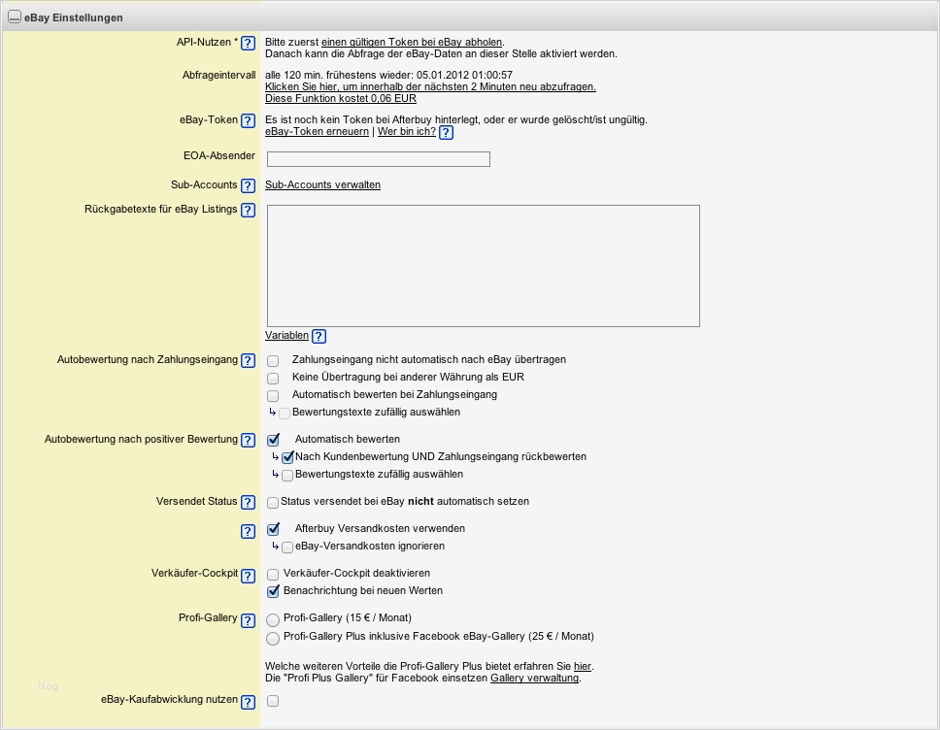
Task: Open help icon after 'Wer bin ich?'
Action: [446, 132]
